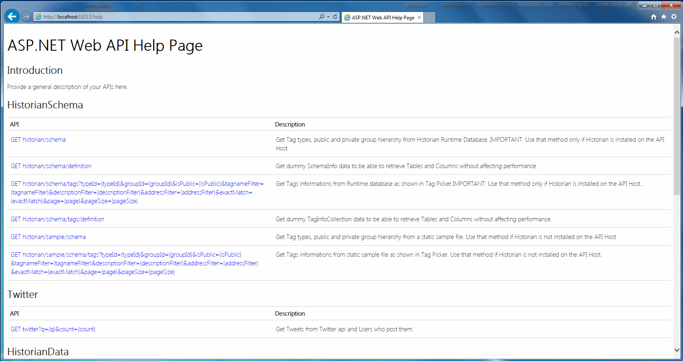The height and width of the screenshot is (361, 683).
Task: Click the Description column header in Twitter table
Action: (290, 314)
